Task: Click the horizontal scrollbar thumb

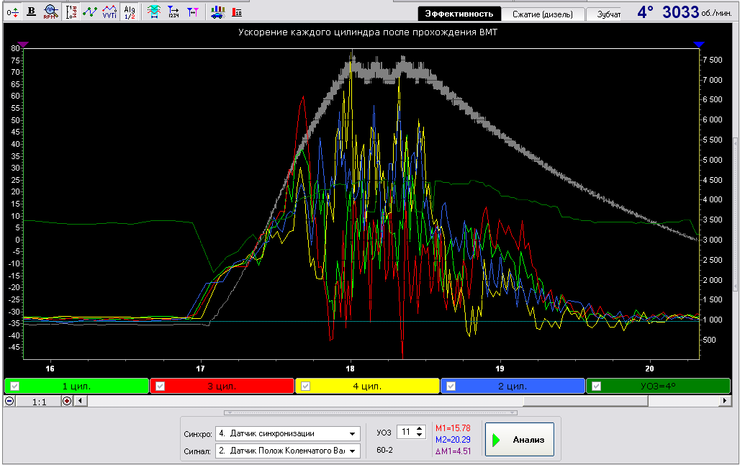Action: pos(585,401)
